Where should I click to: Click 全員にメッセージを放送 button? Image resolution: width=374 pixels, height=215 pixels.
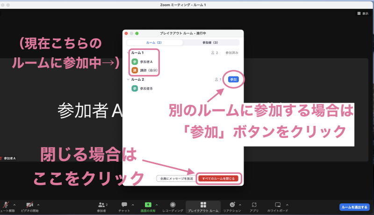click(x=177, y=178)
